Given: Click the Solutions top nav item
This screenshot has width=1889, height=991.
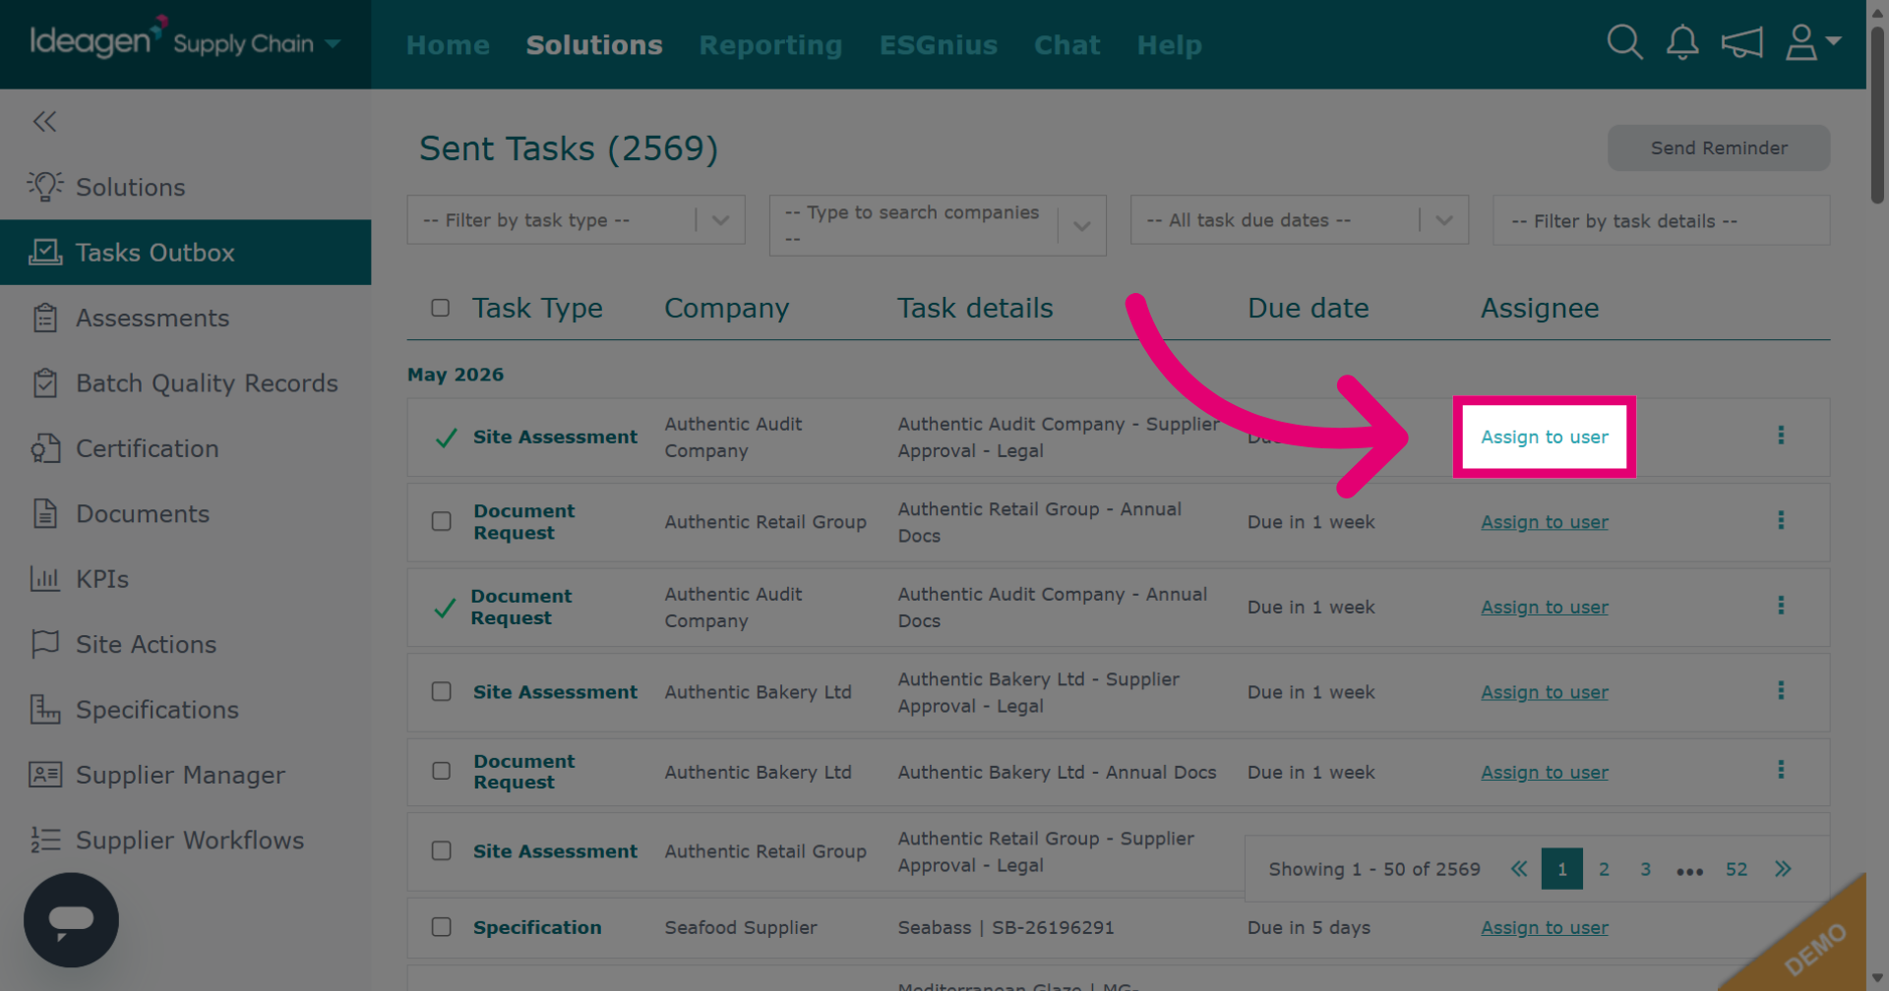Looking at the screenshot, I should point(594,45).
